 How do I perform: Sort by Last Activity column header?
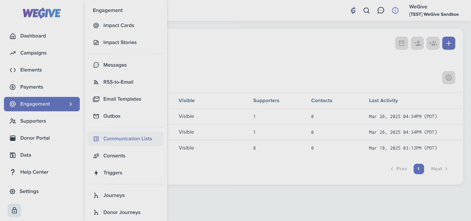(x=383, y=101)
